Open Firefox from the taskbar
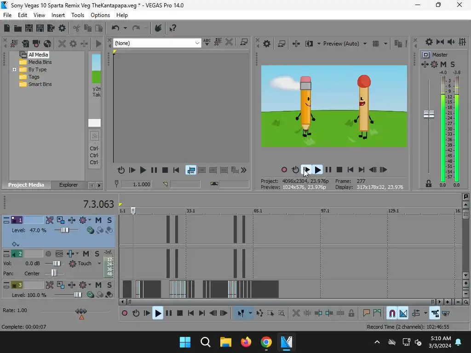 tap(246, 342)
